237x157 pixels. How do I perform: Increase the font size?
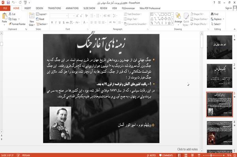(77, 15)
